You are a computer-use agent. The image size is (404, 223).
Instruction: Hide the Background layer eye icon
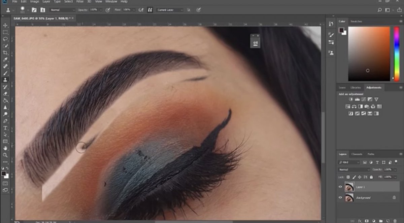coord(340,198)
